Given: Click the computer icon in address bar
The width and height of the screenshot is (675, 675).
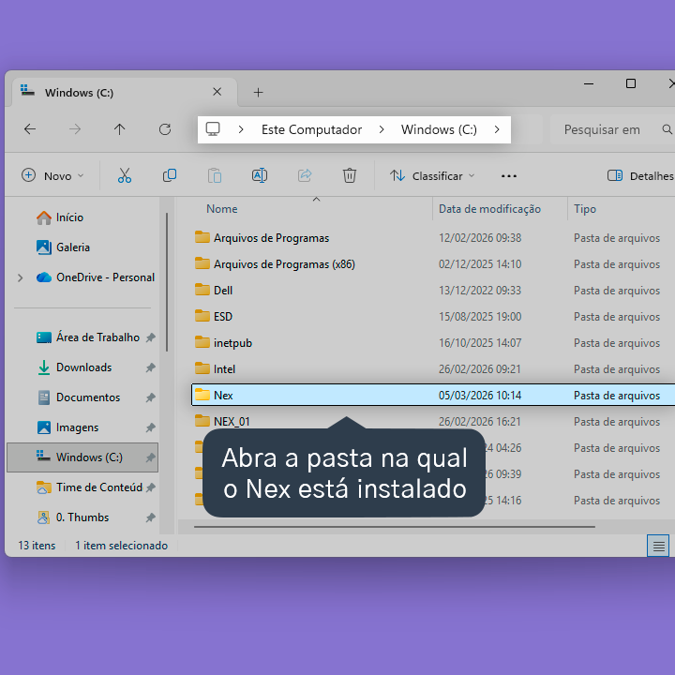Looking at the screenshot, I should tap(213, 128).
